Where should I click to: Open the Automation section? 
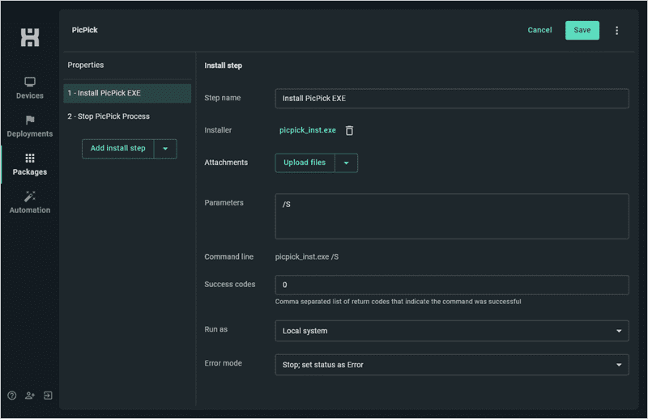[30, 202]
